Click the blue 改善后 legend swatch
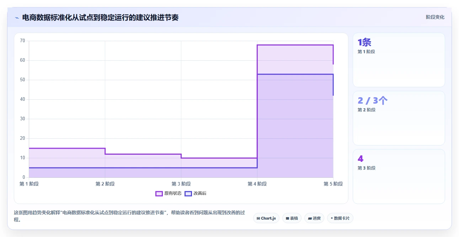This screenshot has width=459, height=237. click(188, 193)
